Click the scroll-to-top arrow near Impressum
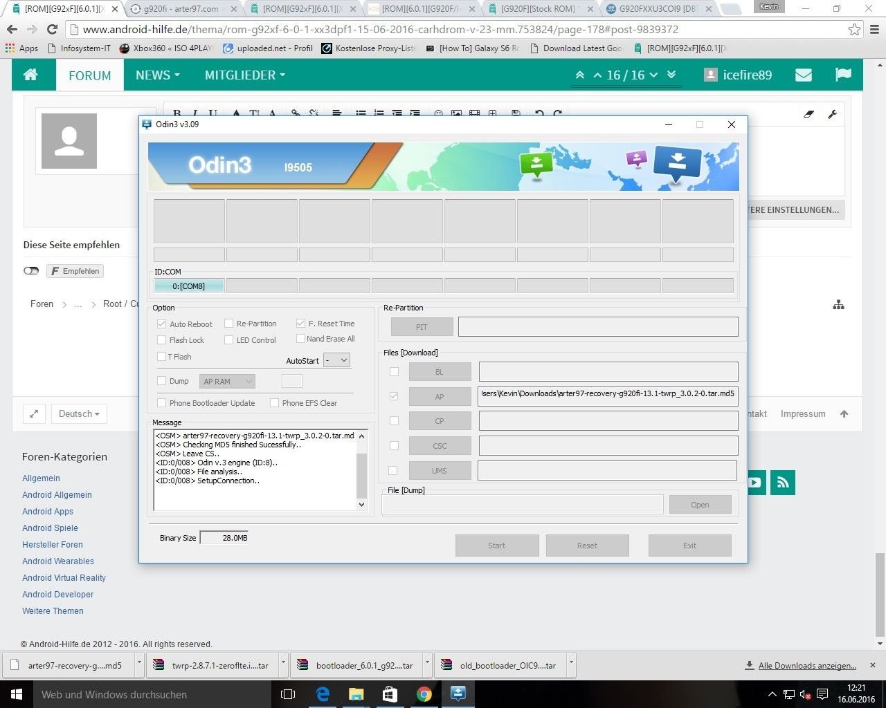The width and height of the screenshot is (886, 708). click(844, 413)
